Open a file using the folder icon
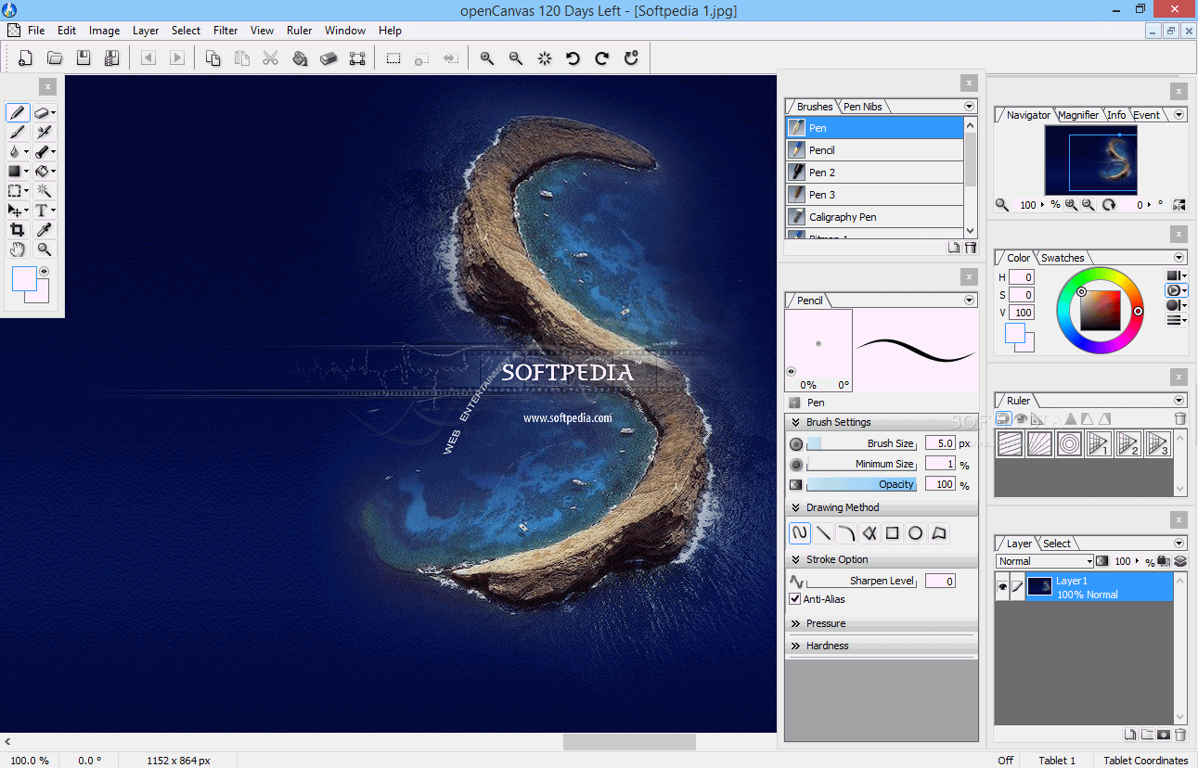The height and width of the screenshot is (768, 1198). [55, 58]
